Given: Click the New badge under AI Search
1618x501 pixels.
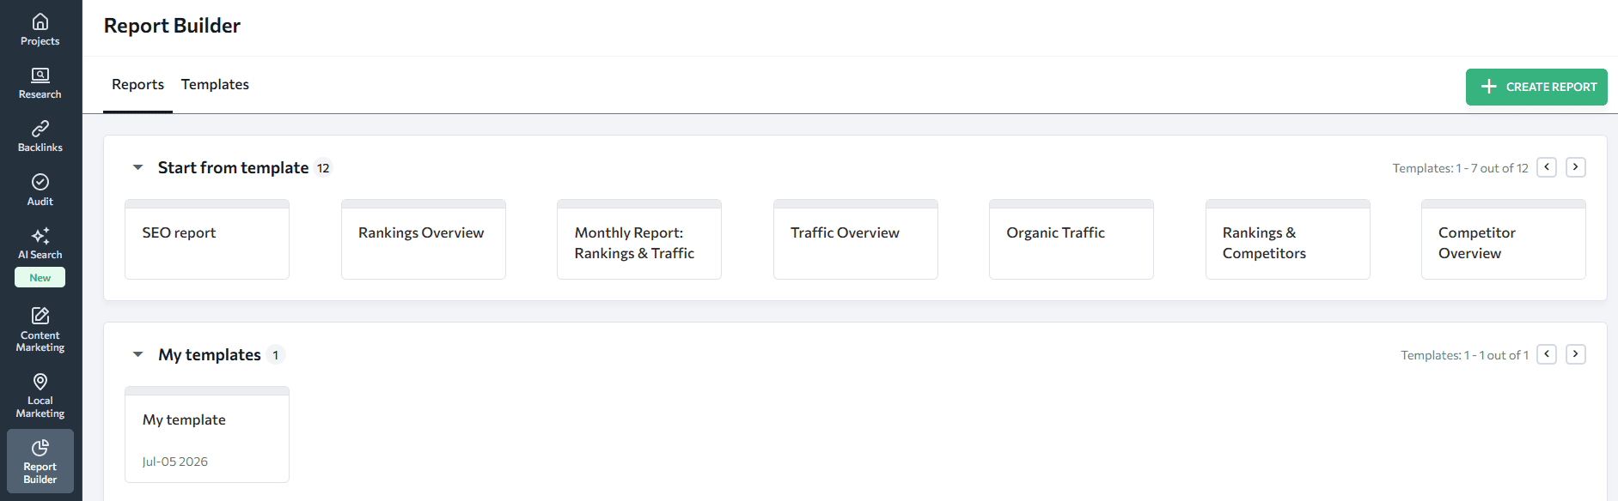Looking at the screenshot, I should click(40, 278).
